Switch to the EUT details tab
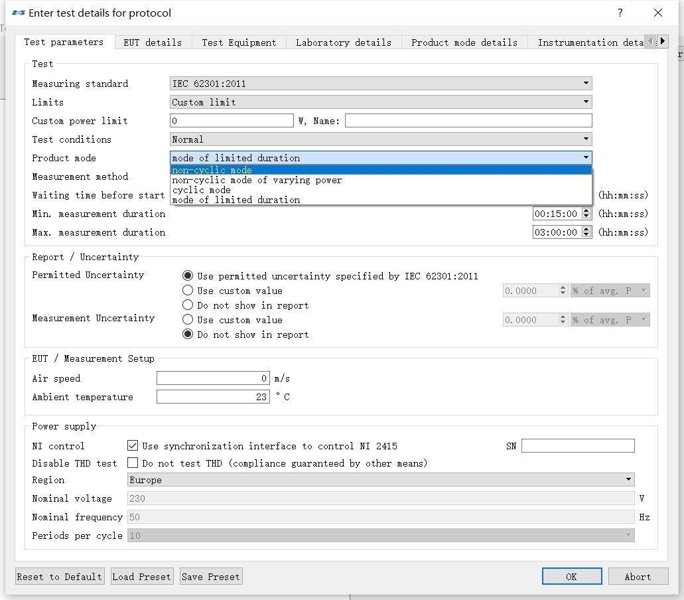 coord(153,42)
